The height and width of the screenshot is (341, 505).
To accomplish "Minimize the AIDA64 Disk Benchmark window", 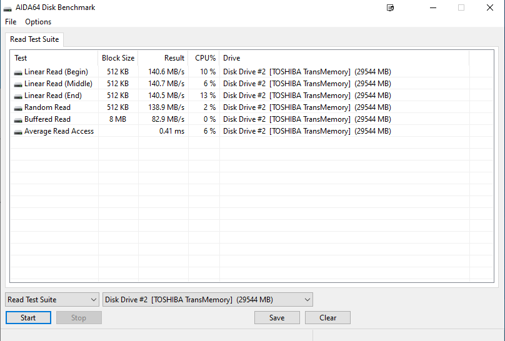I will [x=433, y=7].
